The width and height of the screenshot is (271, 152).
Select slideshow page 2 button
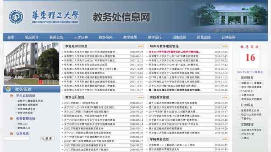point(46,82)
